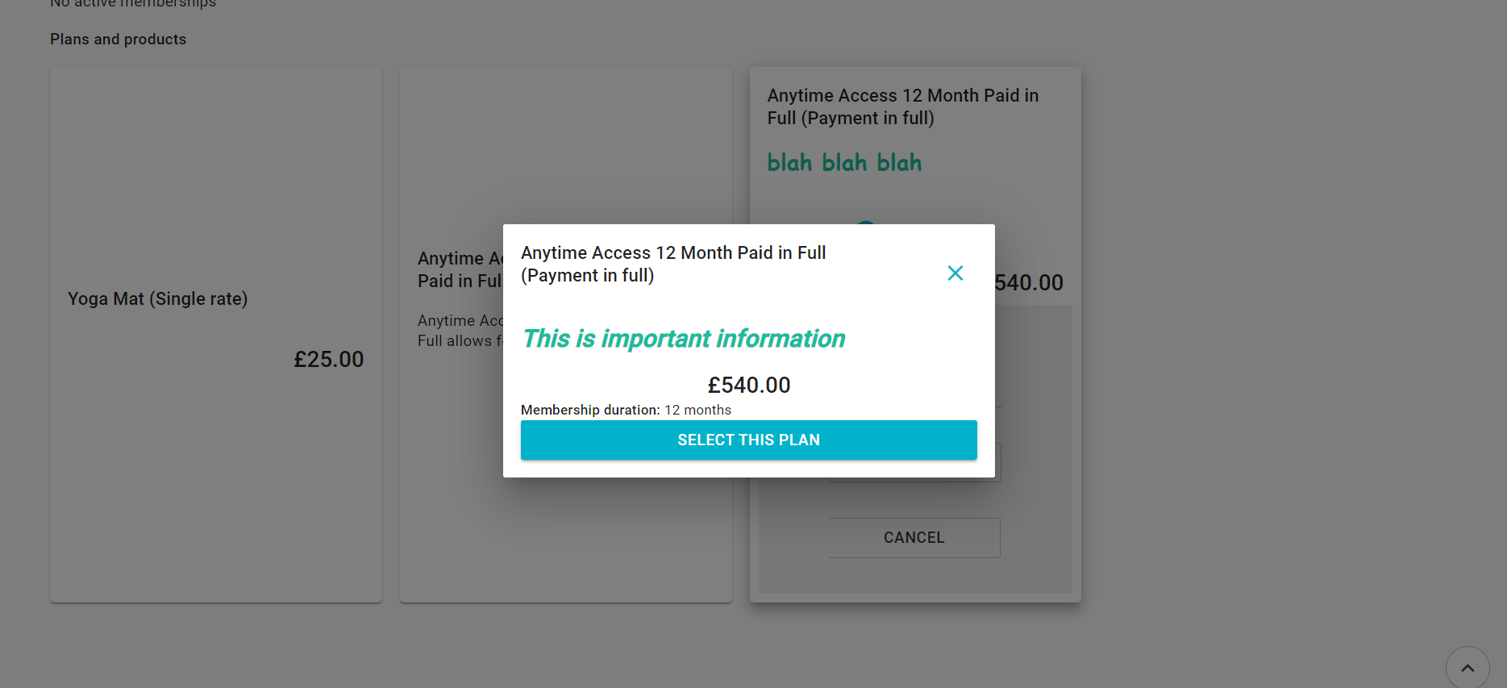Click the partially hidden price on right card
Viewport: 1507px width, 688px height.
click(1029, 283)
